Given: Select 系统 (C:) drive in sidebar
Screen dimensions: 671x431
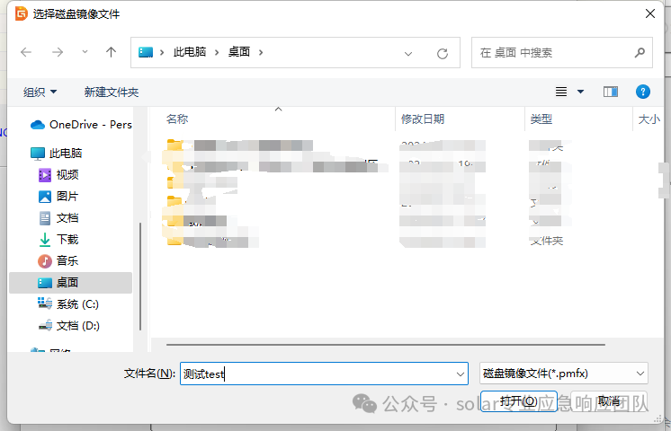Looking at the screenshot, I should [77, 304].
